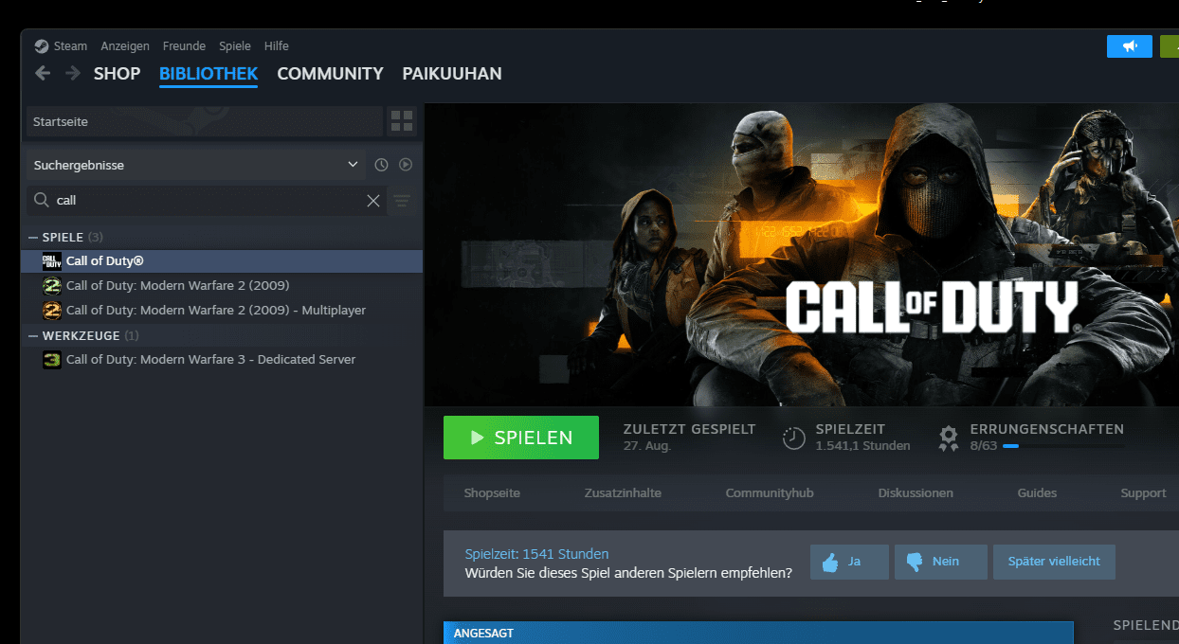Open the announcements megaphone button
Image resolution: width=1179 pixels, height=644 pixels.
click(1130, 45)
